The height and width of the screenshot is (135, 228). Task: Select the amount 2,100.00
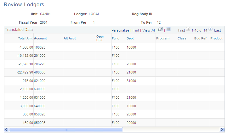click(x=26, y=89)
